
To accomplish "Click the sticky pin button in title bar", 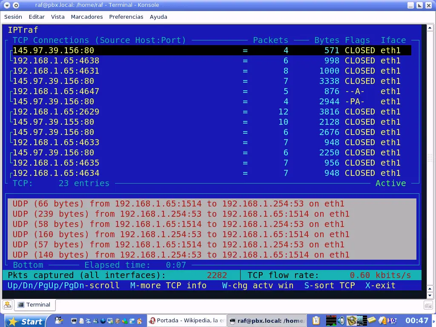I will point(16,5).
